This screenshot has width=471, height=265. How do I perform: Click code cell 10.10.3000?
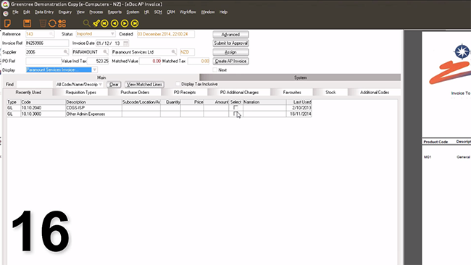43,114
